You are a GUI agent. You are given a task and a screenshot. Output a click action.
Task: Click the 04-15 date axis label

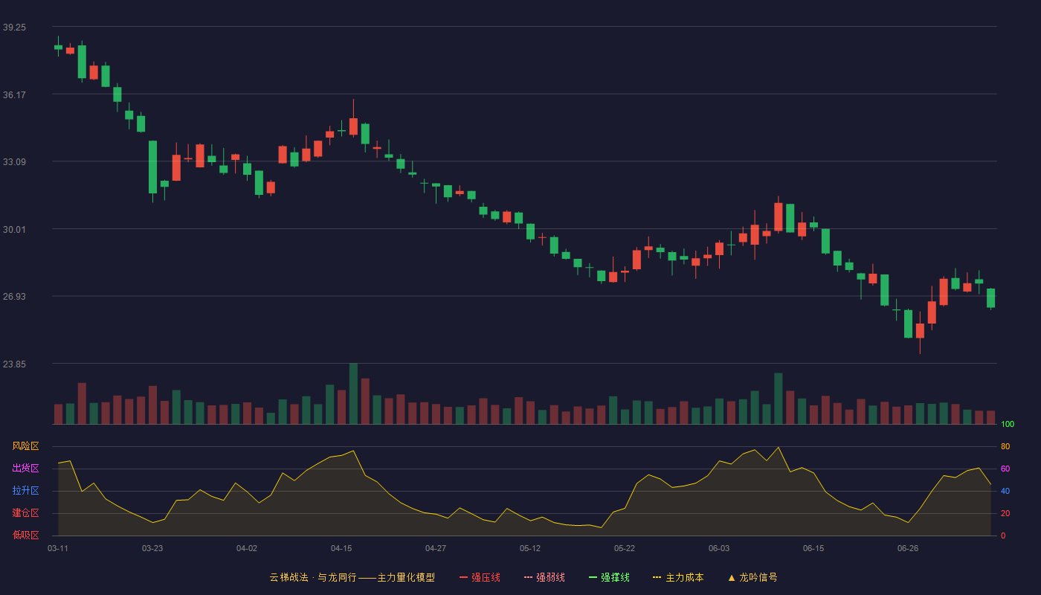coord(341,548)
